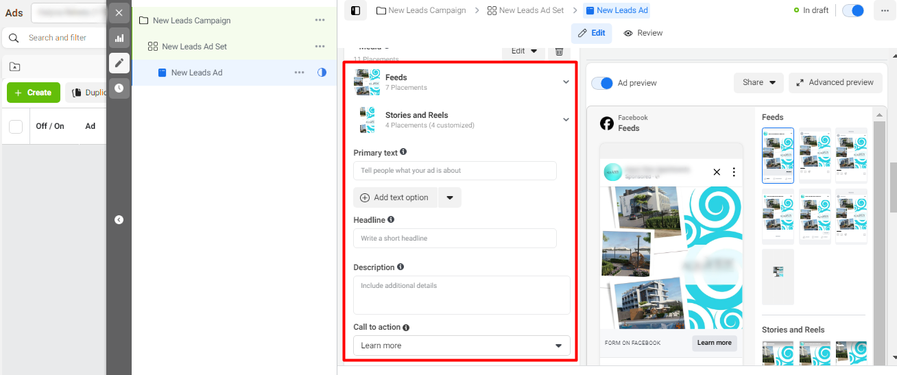Select the New Leads Ad breadcrumb
This screenshot has width=897, height=375.
pyautogui.click(x=616, y=10)
